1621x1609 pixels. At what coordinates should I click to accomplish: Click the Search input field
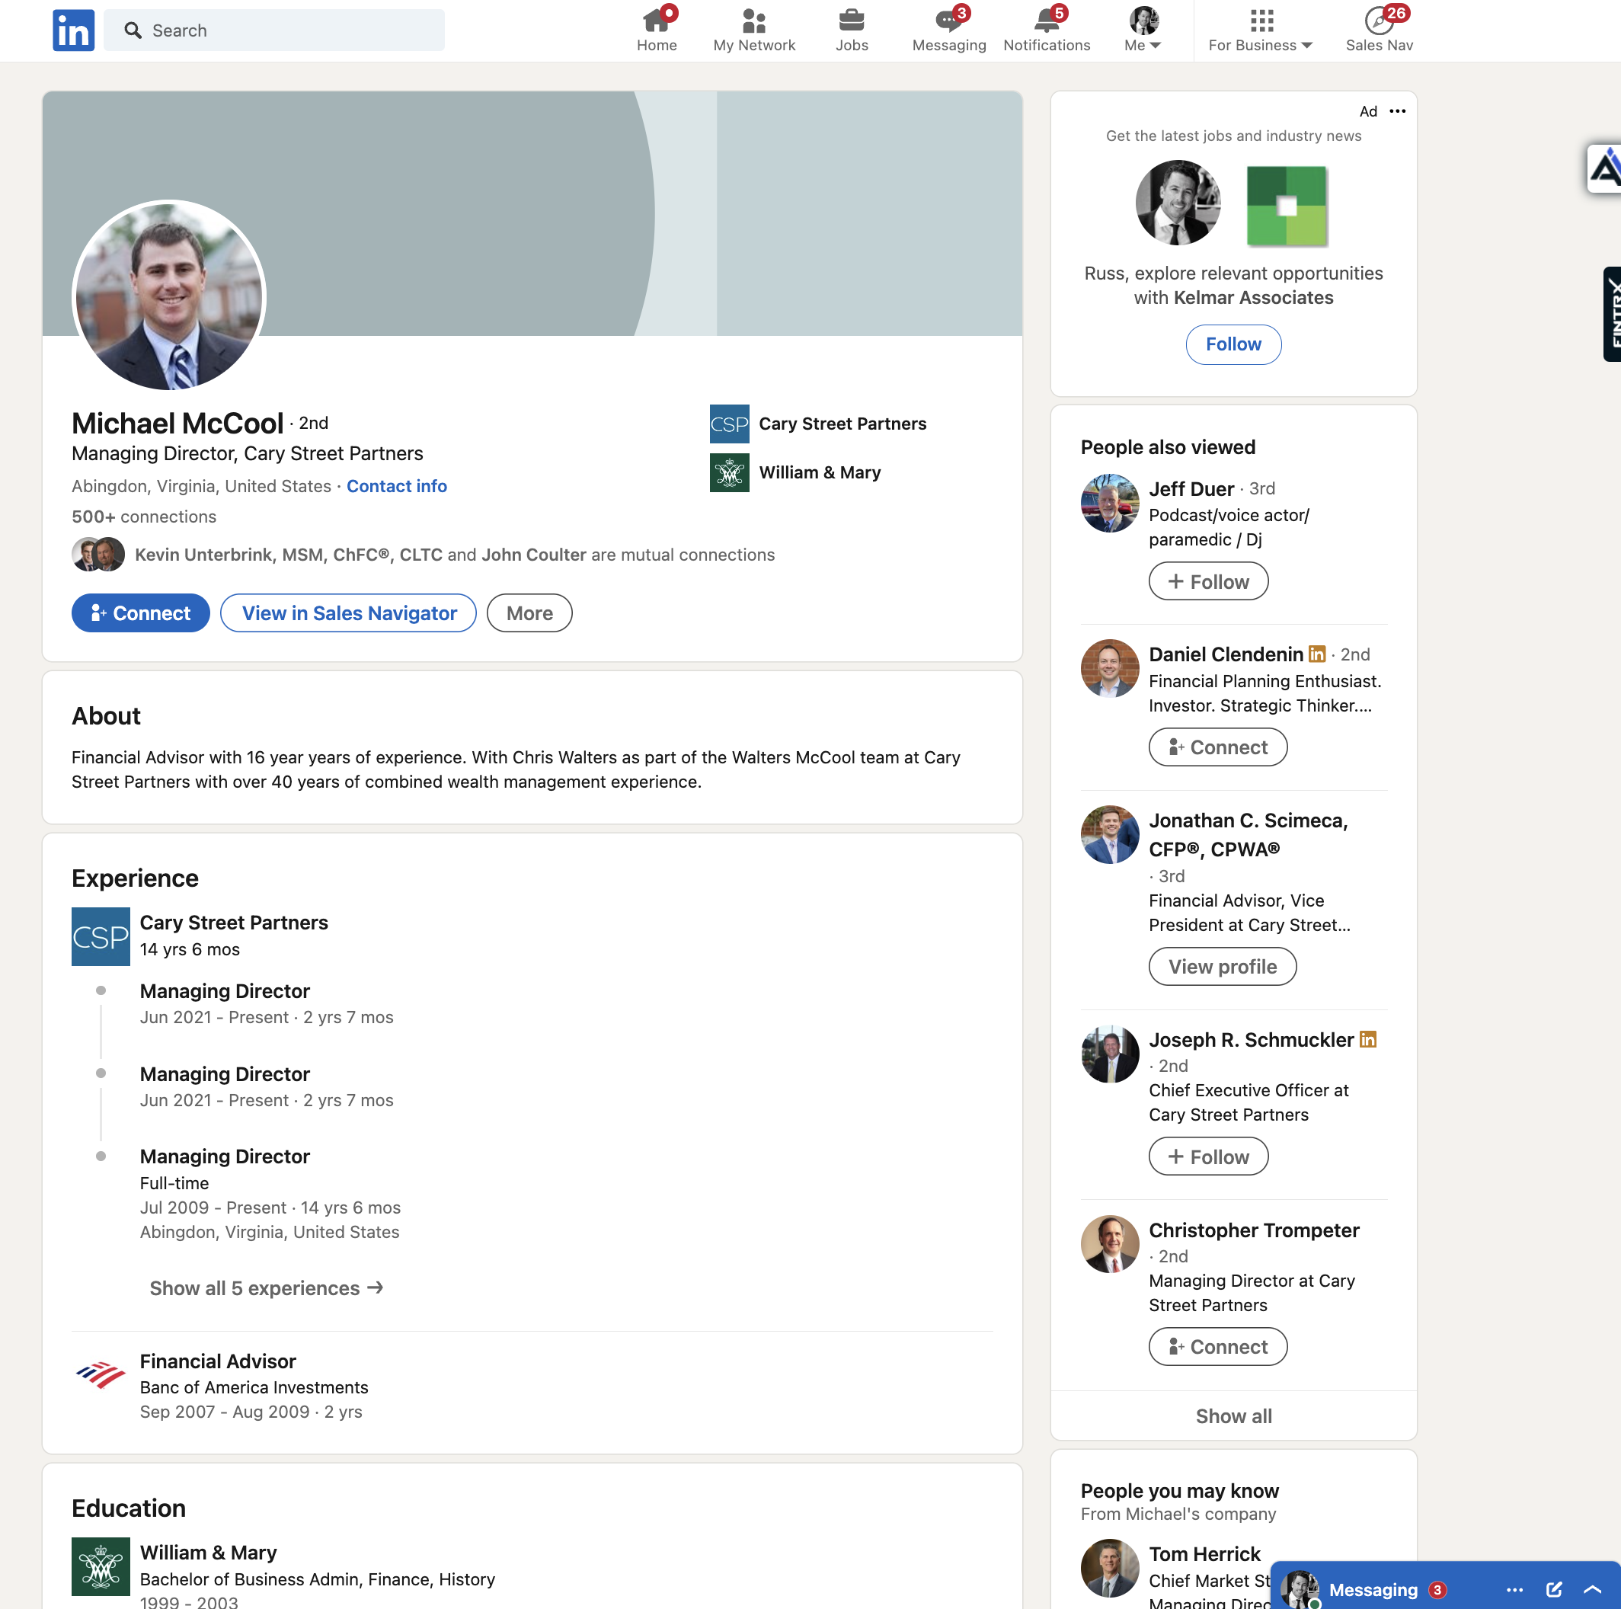point(274,30)
